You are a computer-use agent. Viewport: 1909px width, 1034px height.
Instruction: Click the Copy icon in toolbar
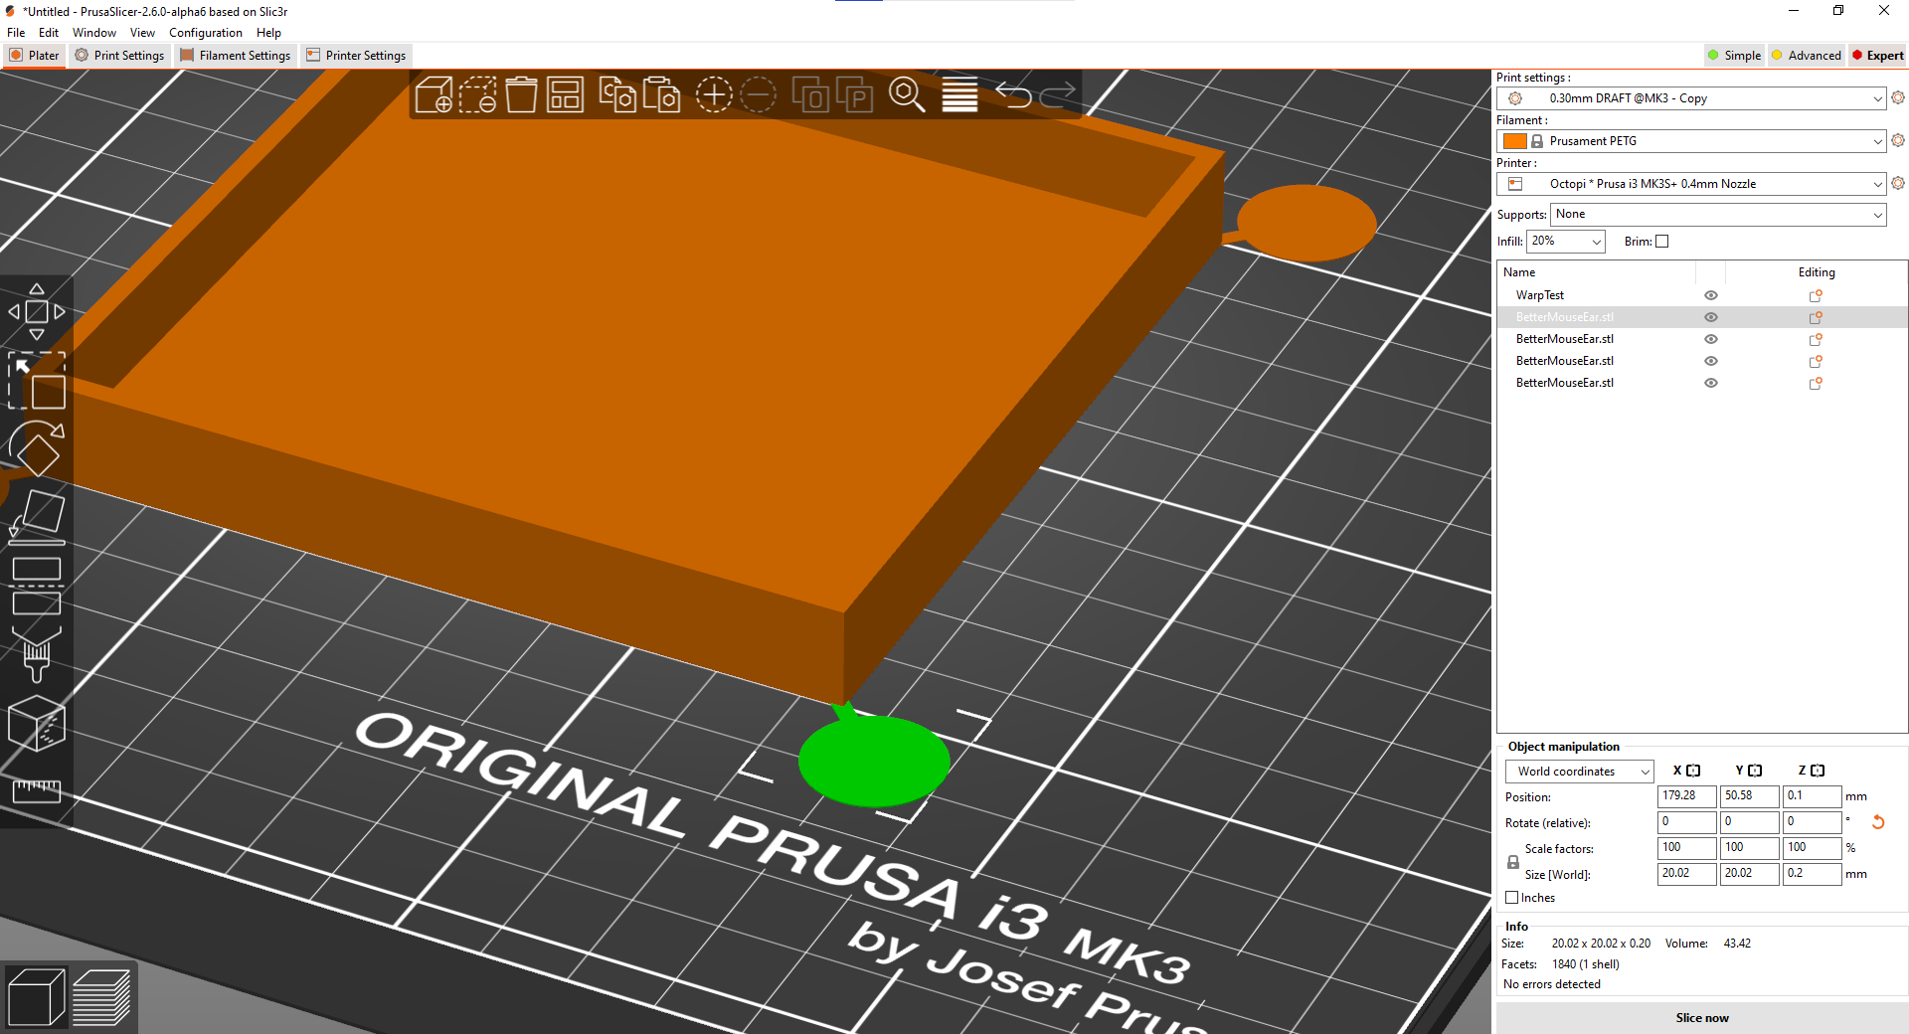pos(617,95)
